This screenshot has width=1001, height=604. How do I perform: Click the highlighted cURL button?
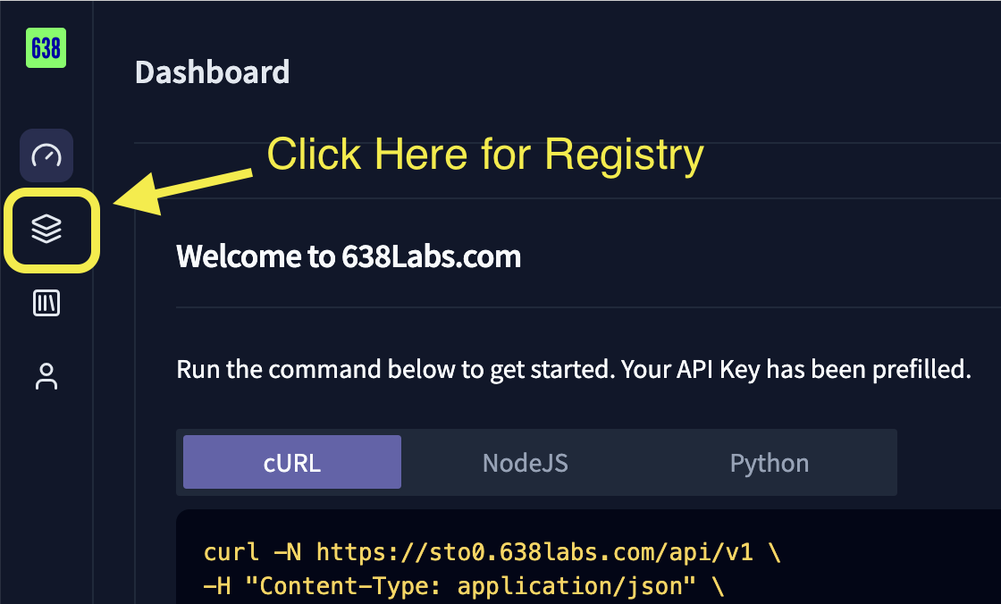point(291,462)
